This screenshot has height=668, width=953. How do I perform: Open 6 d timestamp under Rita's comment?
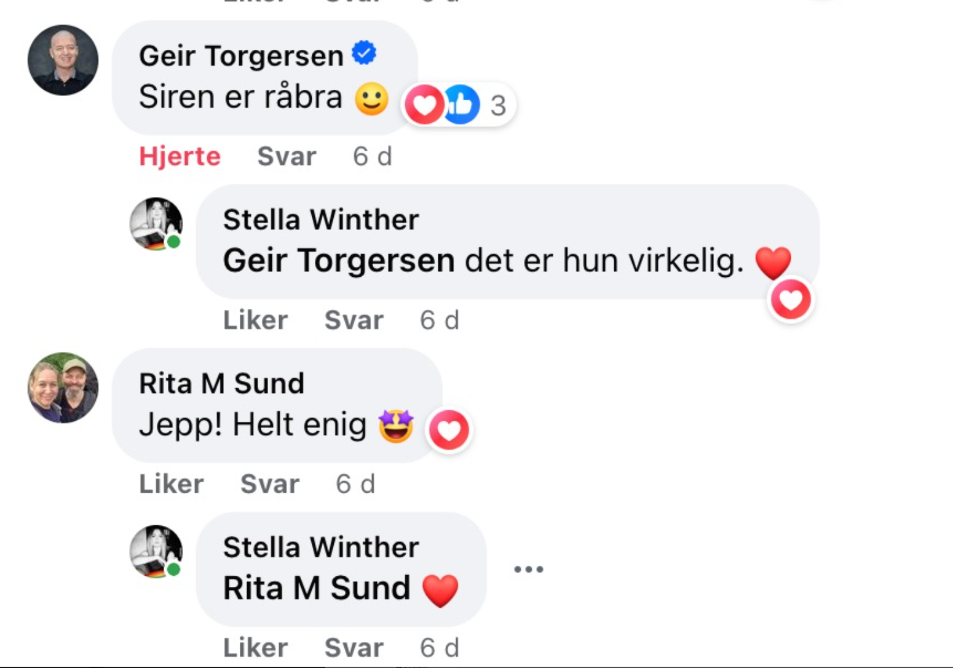355,484
